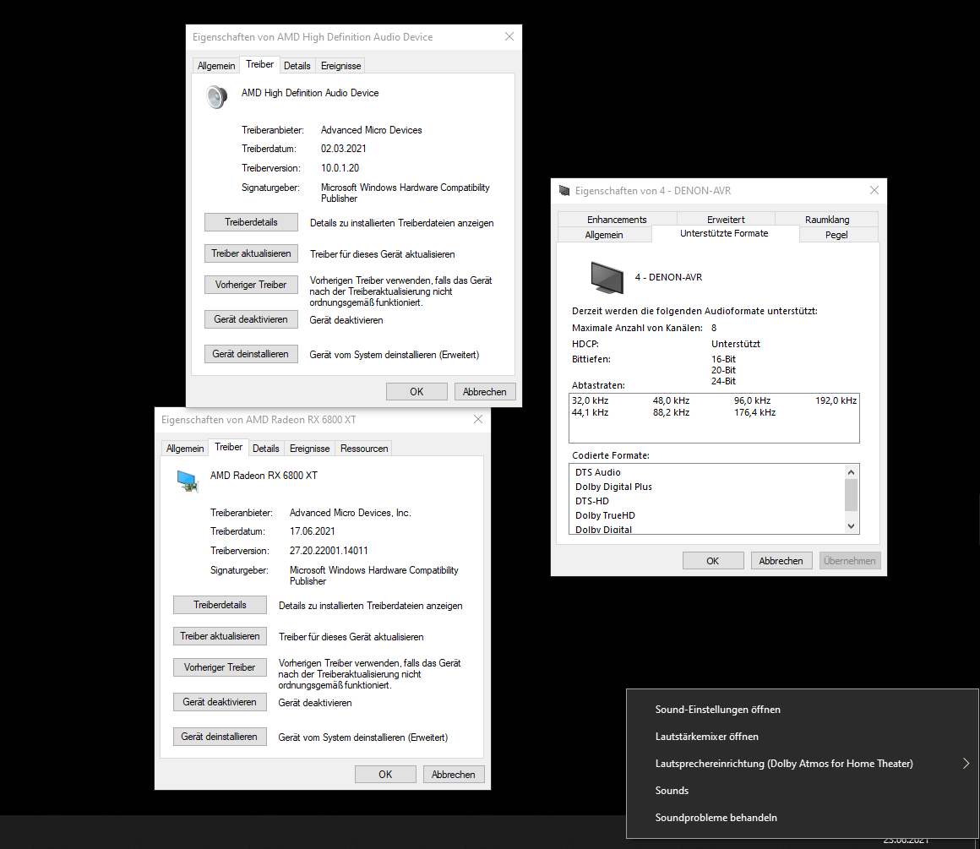The image size is (980, 849).
Task: Select DTS-HD in coded formats list
Action: (592, 501)
